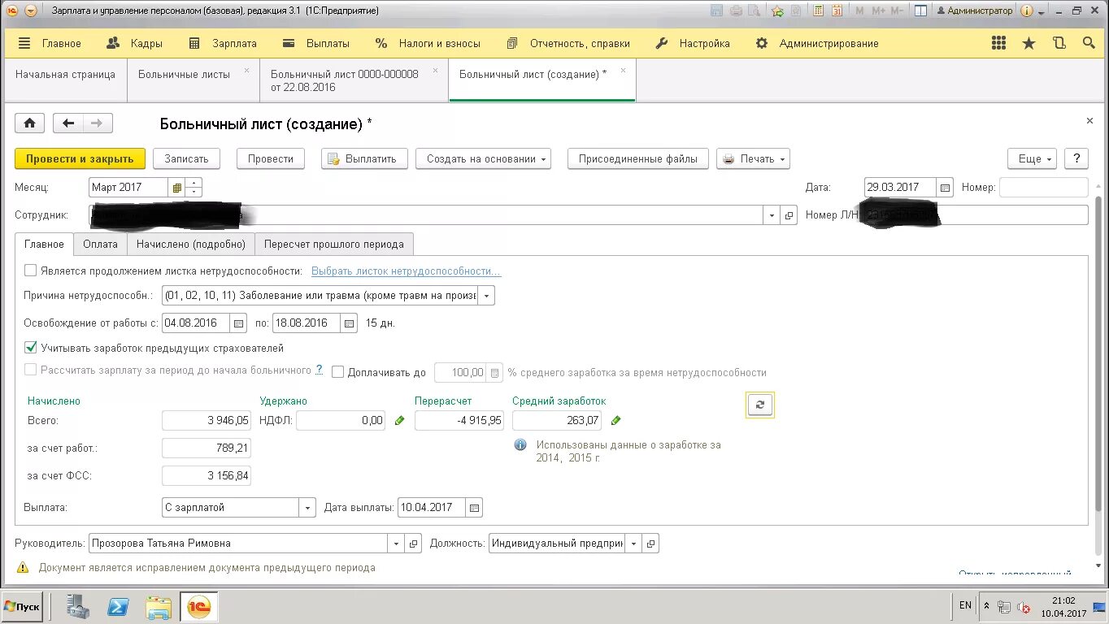1109x624 pixels.
Task: Open month picker calendar icon next to Март 2017
Action: coord(176,188)
